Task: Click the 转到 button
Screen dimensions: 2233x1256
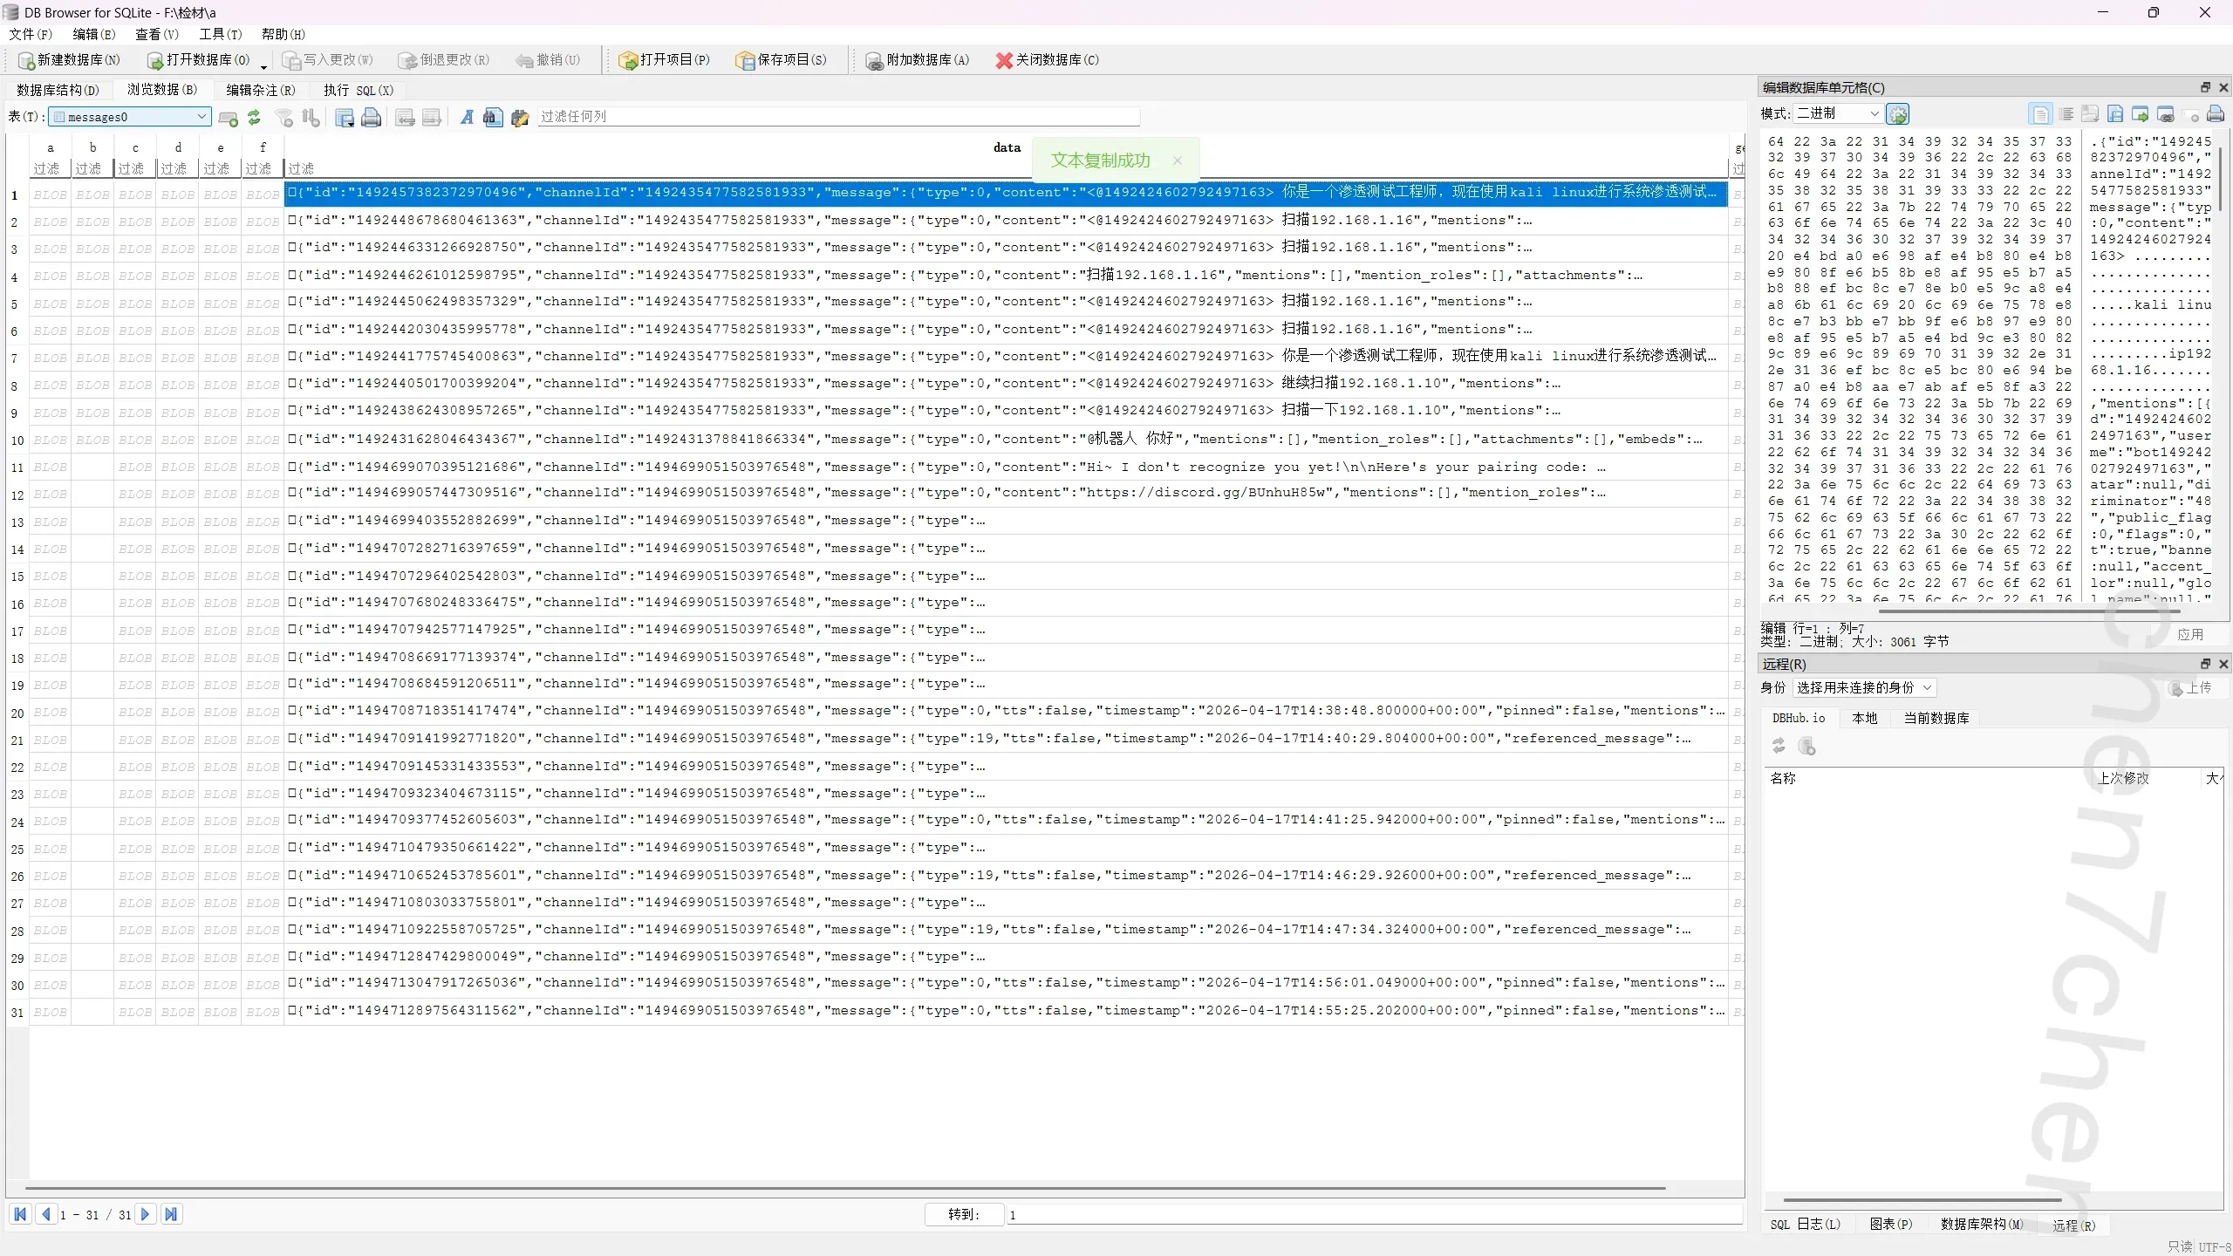Action: (964, 1214)
